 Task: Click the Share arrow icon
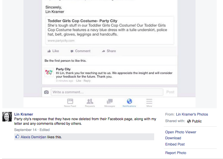[103, 51]
